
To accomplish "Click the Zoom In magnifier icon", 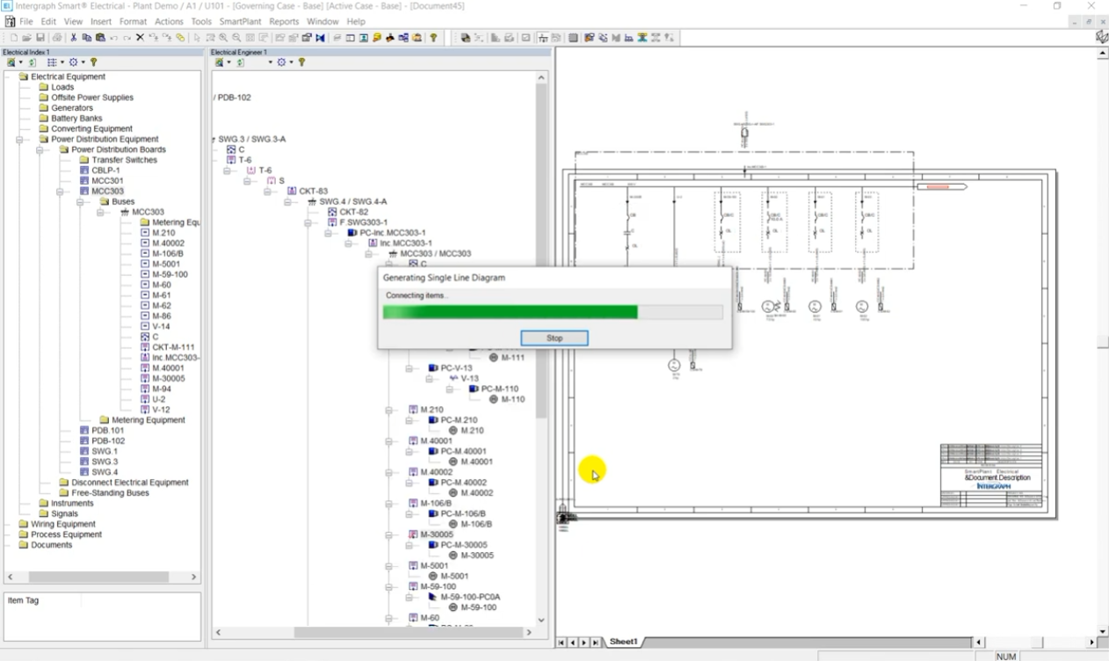I will (223, 38).
